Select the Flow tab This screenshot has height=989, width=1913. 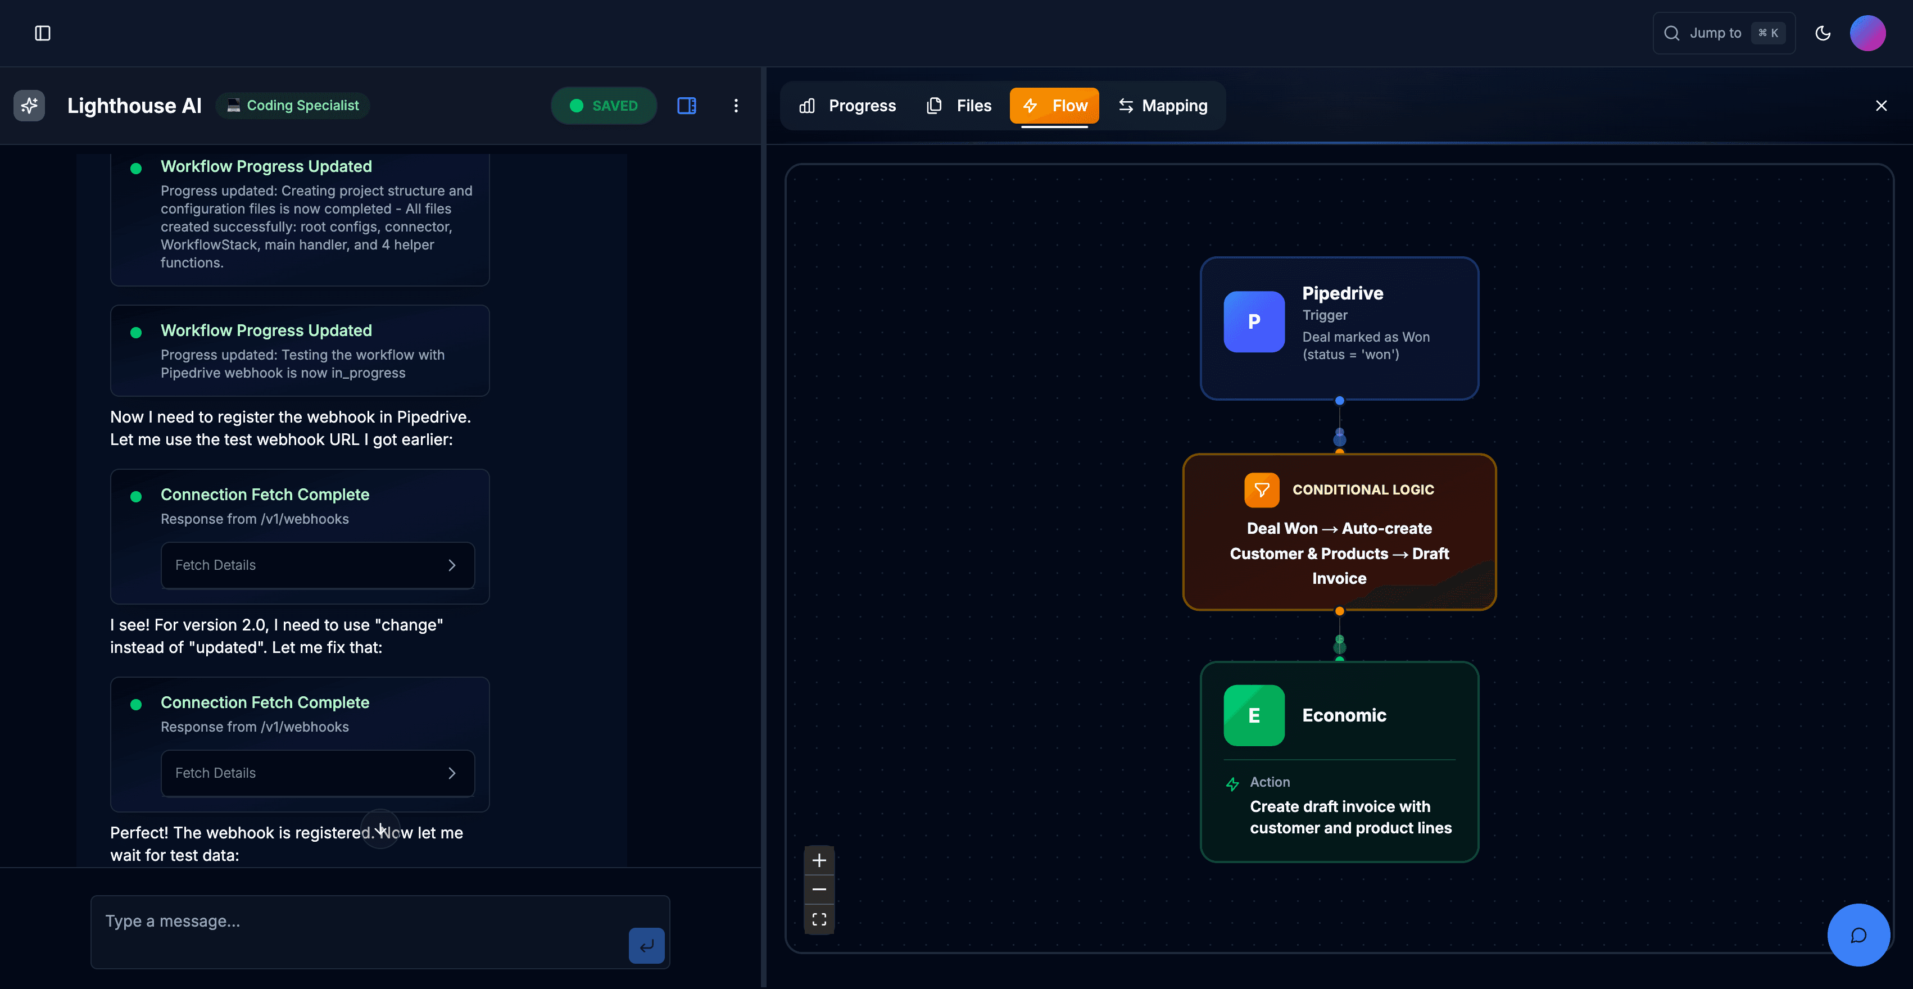click(x=1054, y=106)
